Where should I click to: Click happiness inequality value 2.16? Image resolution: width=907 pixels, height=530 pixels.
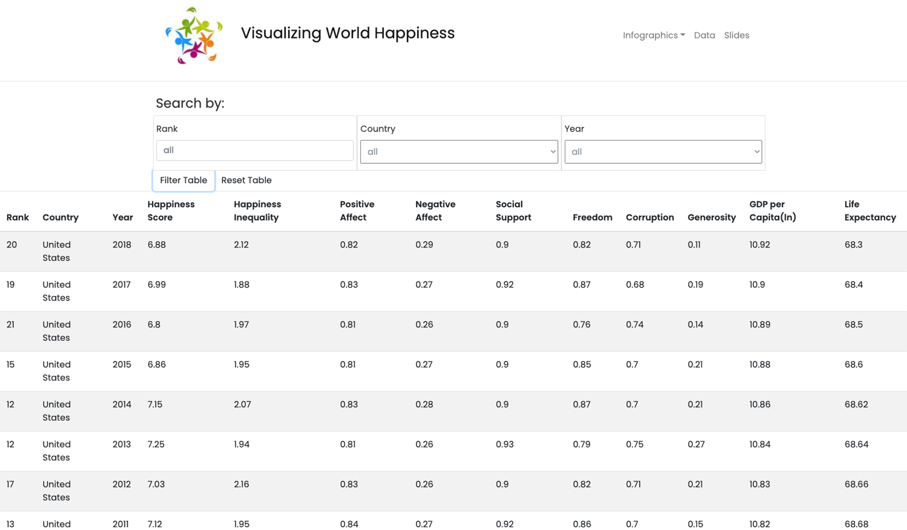[242, 484]
